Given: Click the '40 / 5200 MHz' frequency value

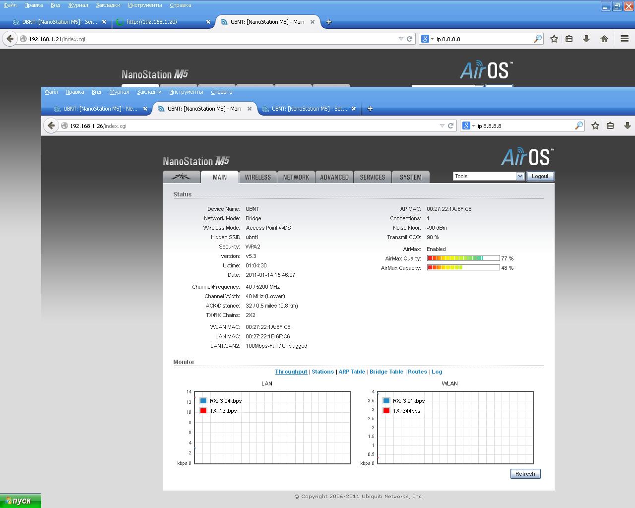Looking at the screenshot, I should [x=263, y=287].
